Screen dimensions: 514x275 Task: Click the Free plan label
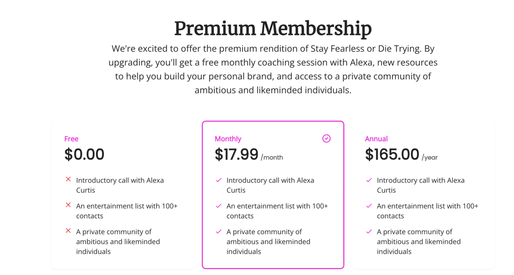71,139
